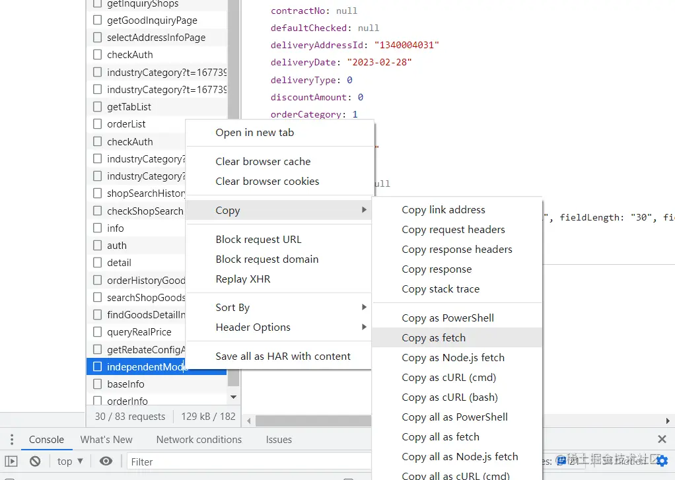Screen dimensions: 675x480
Task: Show the console sidebar panel icon
Action: (x=11, y=462)
